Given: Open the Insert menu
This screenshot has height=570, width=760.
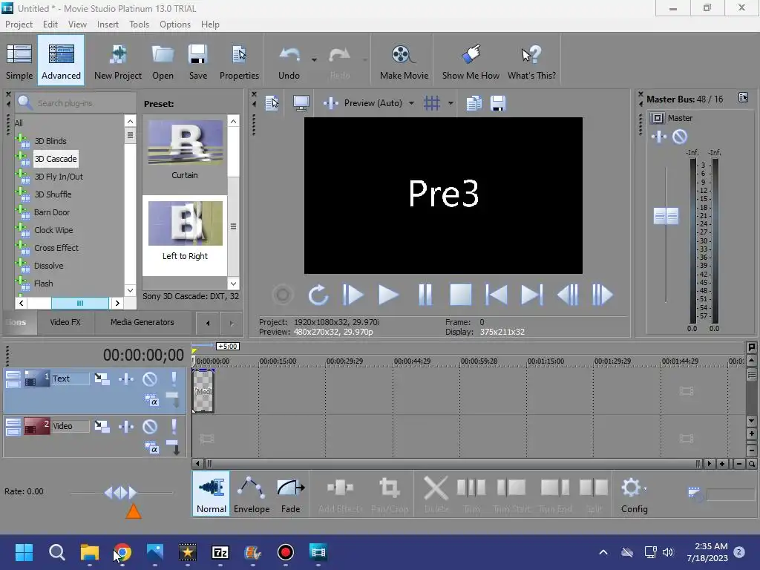Looking at the screenshot, I should [108, 24].
